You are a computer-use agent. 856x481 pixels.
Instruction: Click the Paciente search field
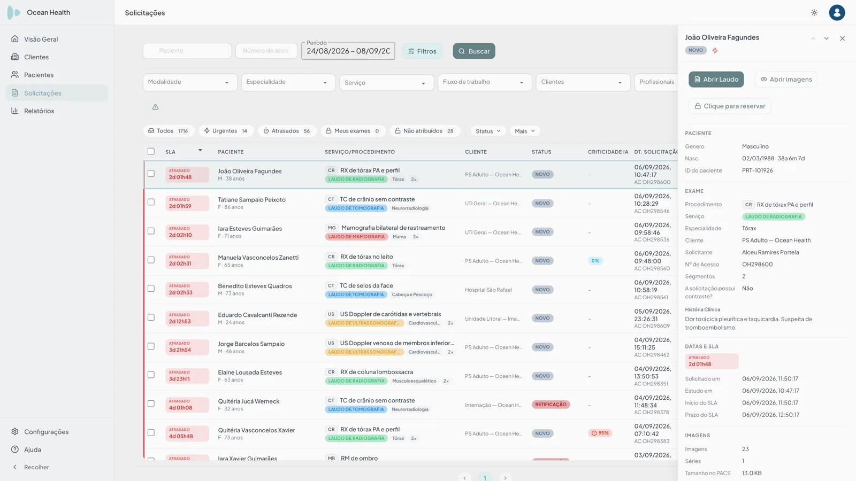[187, 51]
